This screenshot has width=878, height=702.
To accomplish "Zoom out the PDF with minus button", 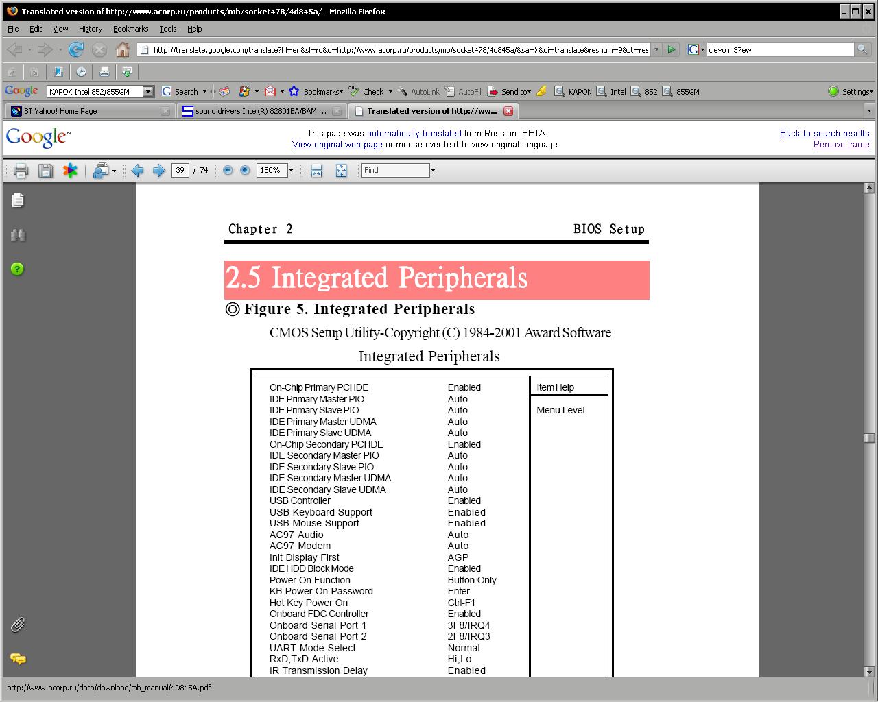I will 228,170.
